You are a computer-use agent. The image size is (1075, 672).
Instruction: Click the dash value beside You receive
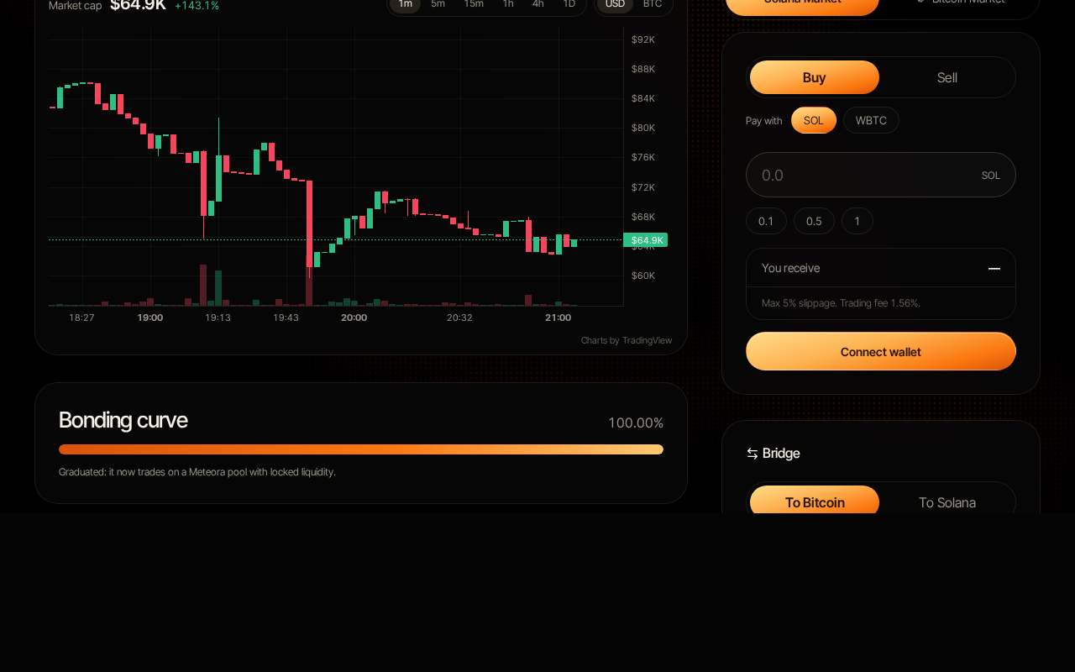tap(994, 269)
